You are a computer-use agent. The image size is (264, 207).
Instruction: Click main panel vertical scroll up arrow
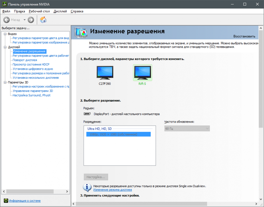click(261, 28)
